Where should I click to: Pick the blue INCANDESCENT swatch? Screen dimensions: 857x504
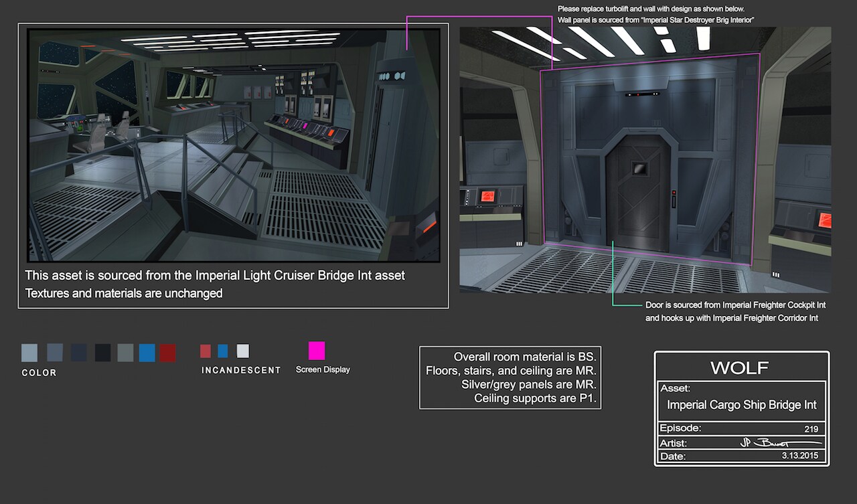(223, 351)
